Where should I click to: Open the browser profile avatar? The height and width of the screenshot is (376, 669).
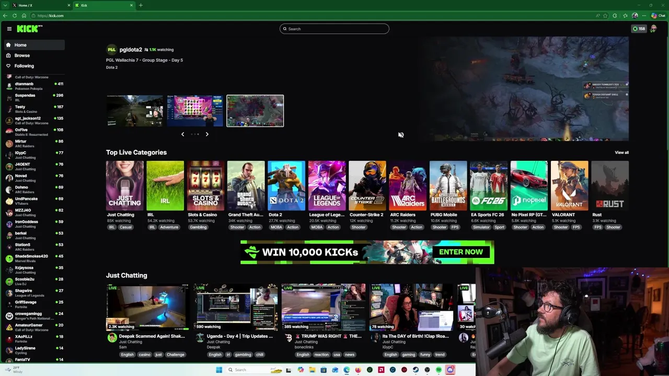tap(635, 16)
